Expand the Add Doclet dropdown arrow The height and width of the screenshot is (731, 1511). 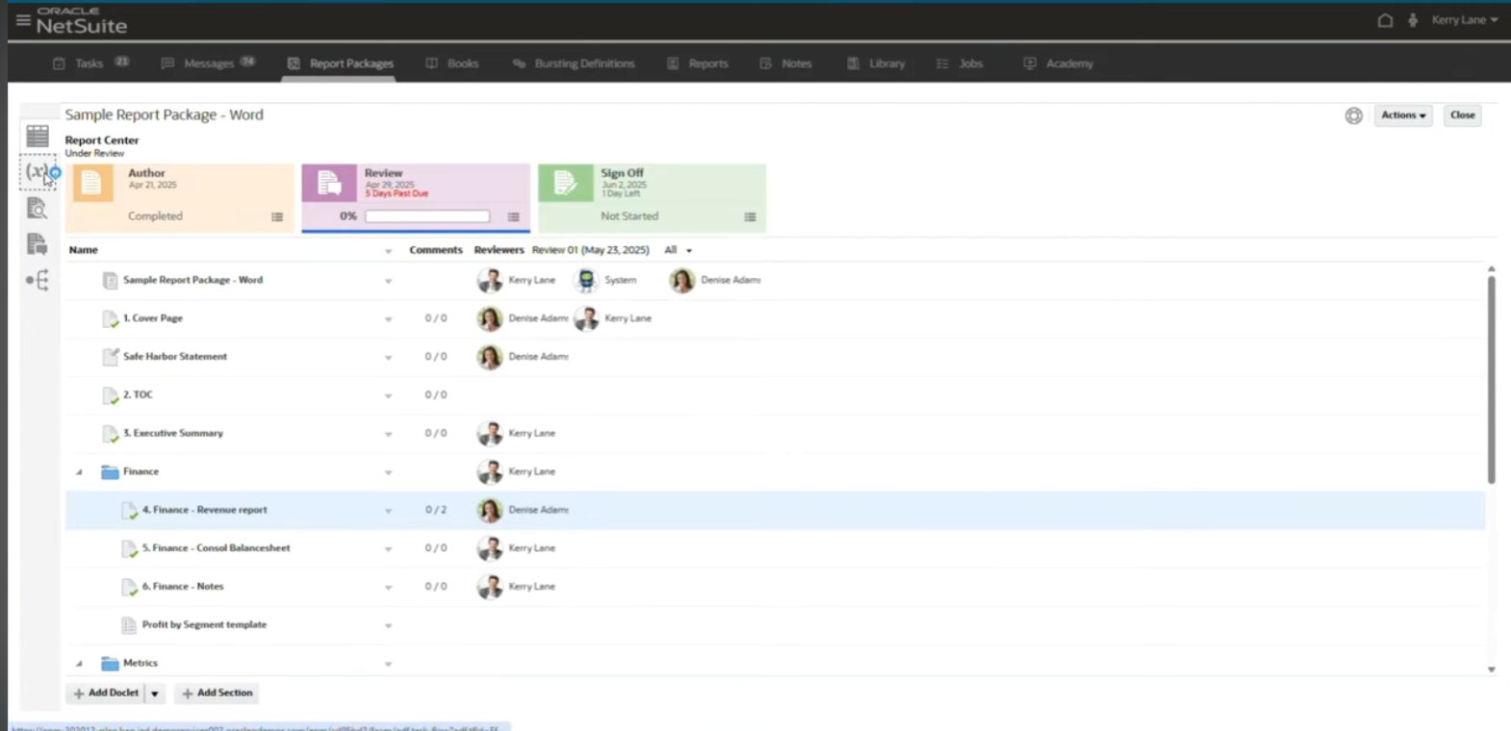coord(155,693)
